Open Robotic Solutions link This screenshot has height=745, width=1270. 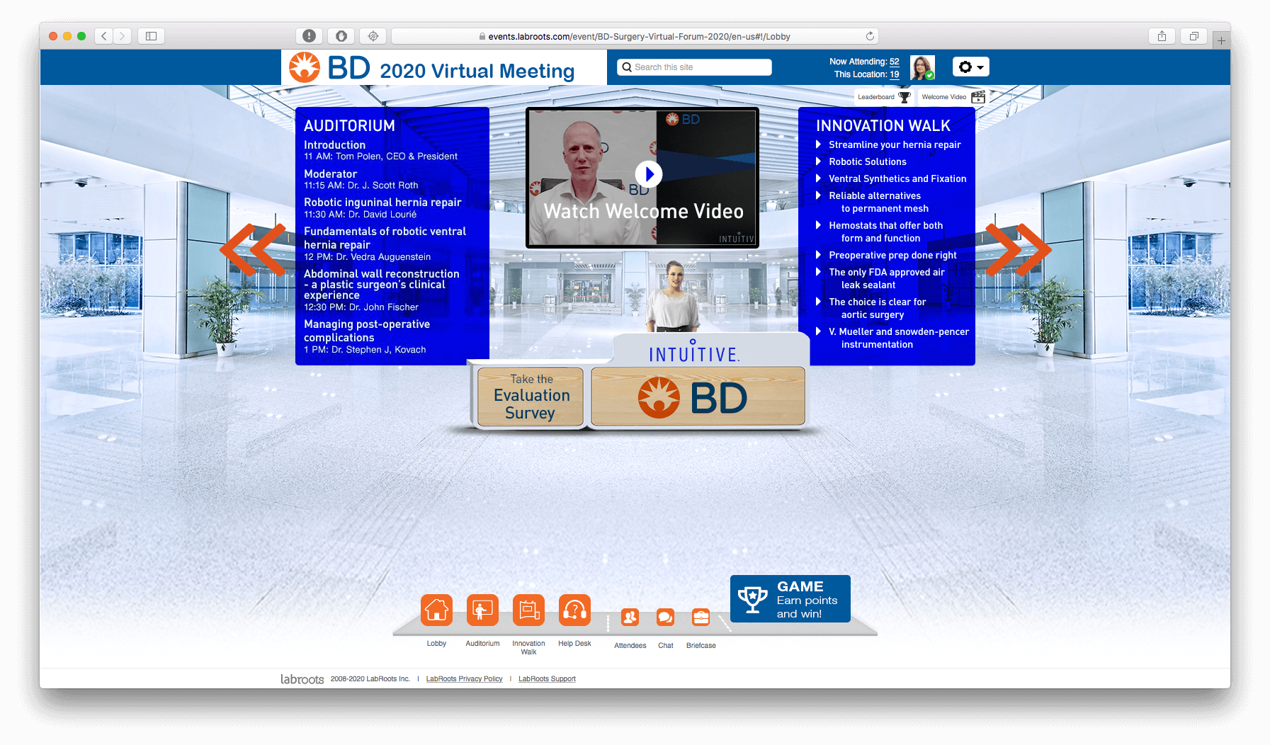pos(868,162)
